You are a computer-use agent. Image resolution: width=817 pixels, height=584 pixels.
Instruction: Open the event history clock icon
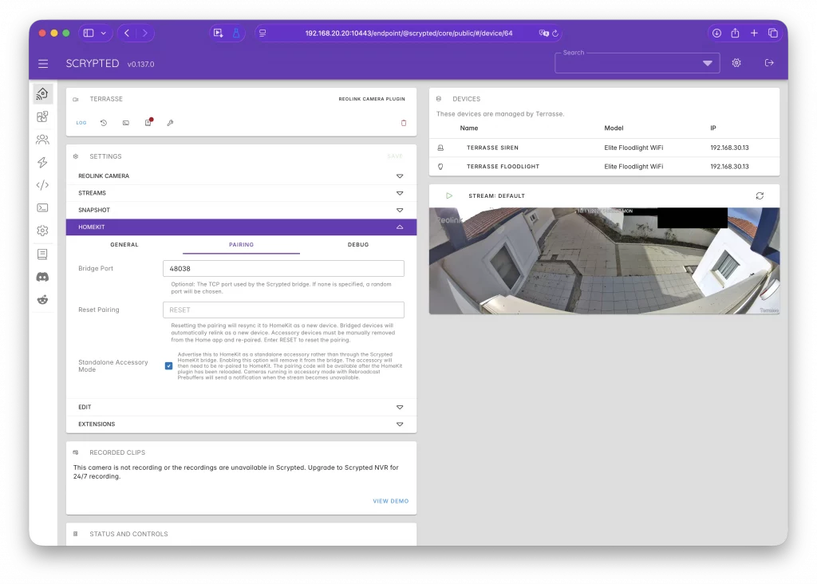point(104,123)
